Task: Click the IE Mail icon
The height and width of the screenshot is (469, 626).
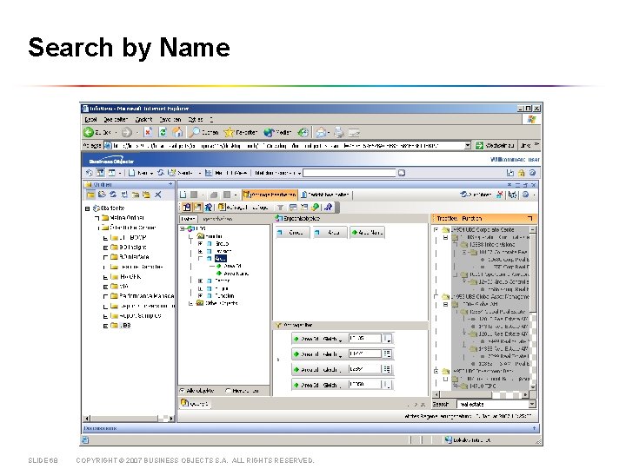Action: (321, 132)
